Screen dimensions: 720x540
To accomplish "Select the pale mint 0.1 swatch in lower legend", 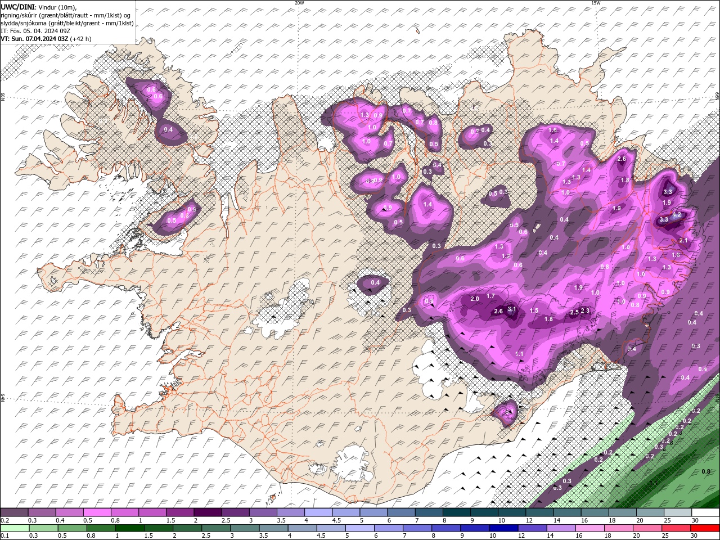I will 14,528.
